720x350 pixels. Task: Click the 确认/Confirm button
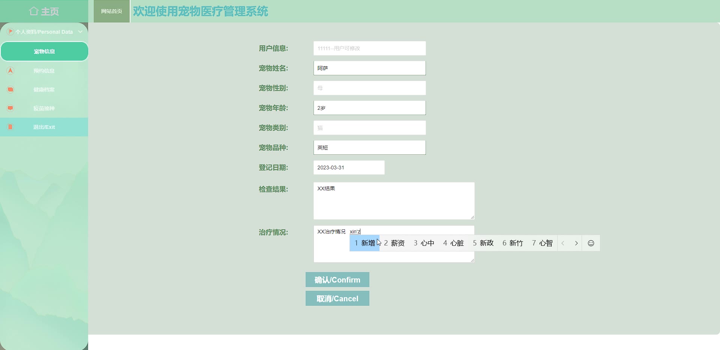337,280
